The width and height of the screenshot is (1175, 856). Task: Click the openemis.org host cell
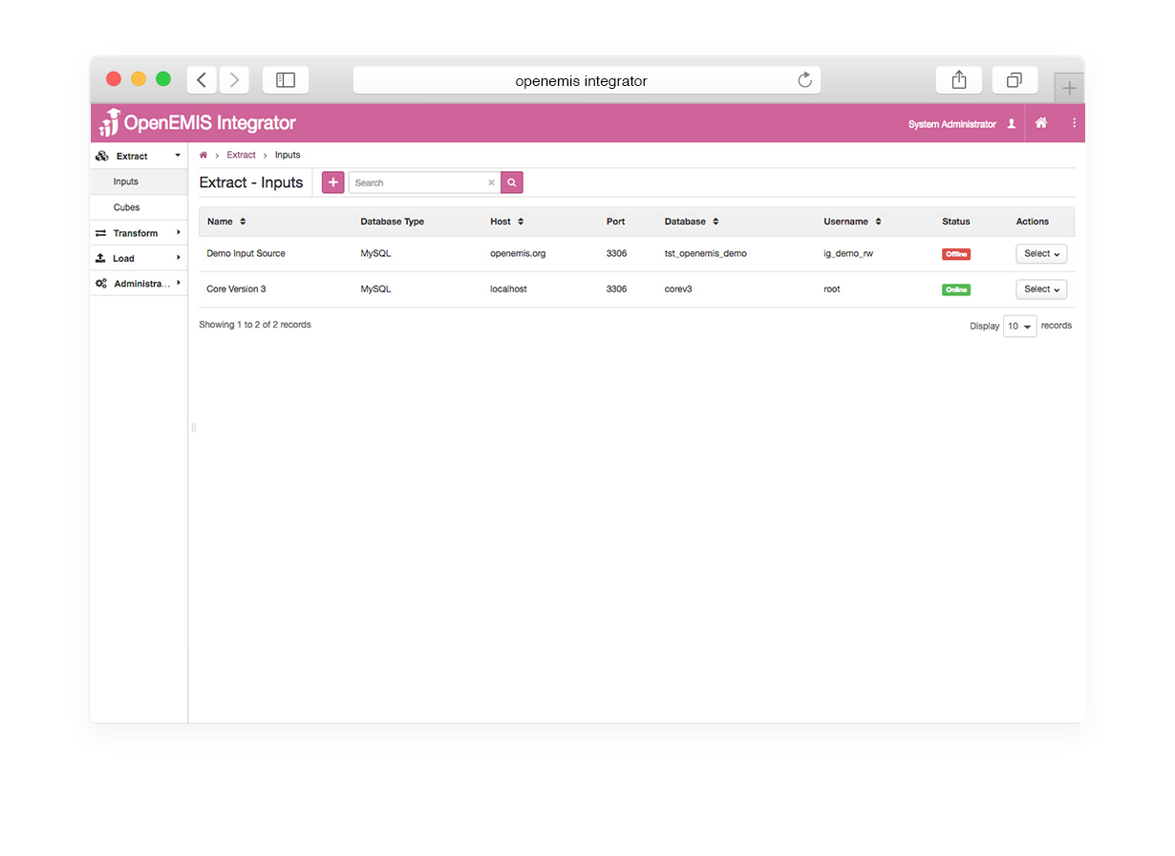tap(518, 254)
